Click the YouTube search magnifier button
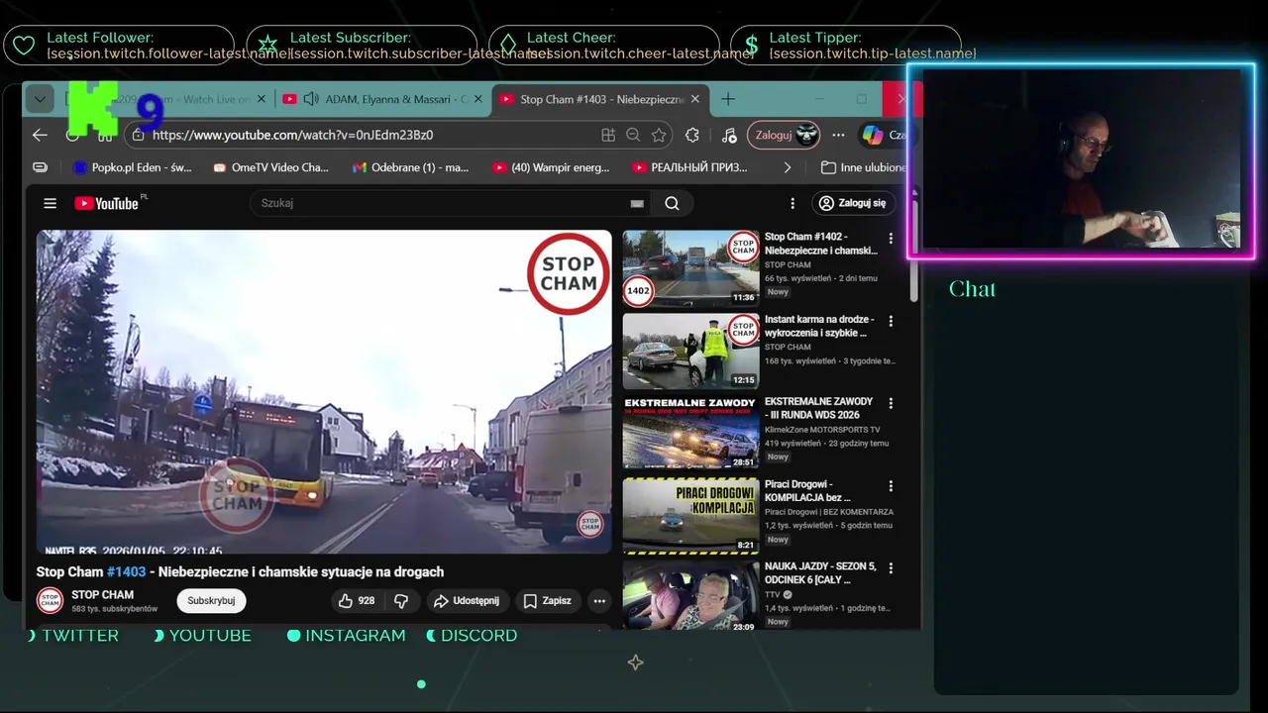Image resolution: width=1268 pixels, height=713 pixels. pyautogui.click(x=672, y=203)
